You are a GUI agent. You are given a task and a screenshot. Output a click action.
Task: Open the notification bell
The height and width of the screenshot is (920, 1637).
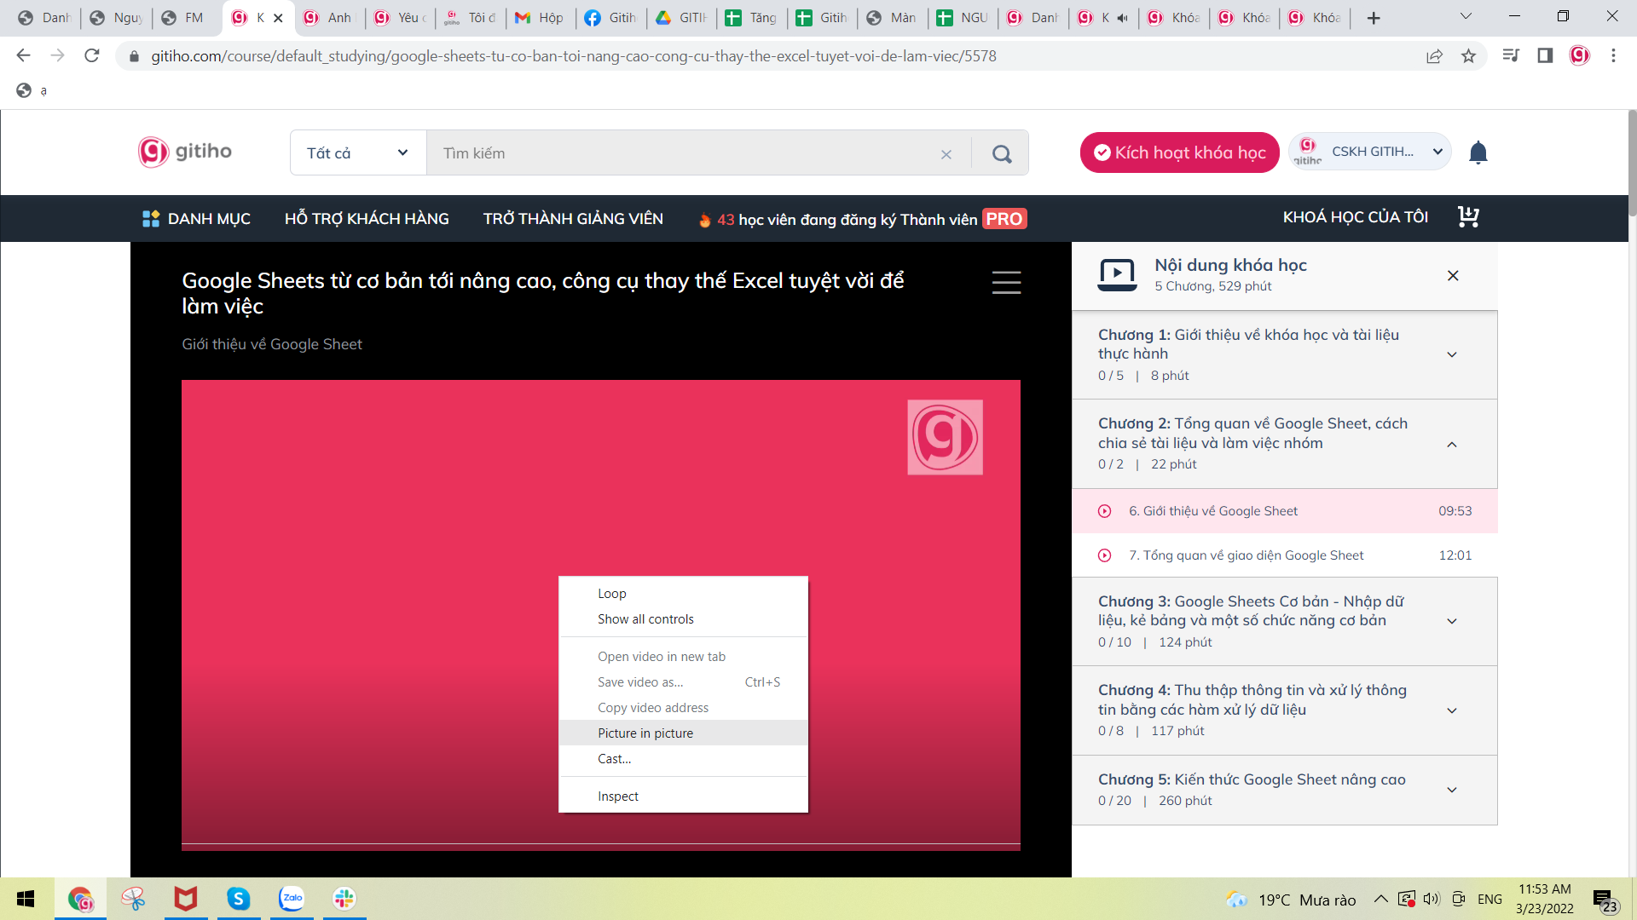(1478, 152)
